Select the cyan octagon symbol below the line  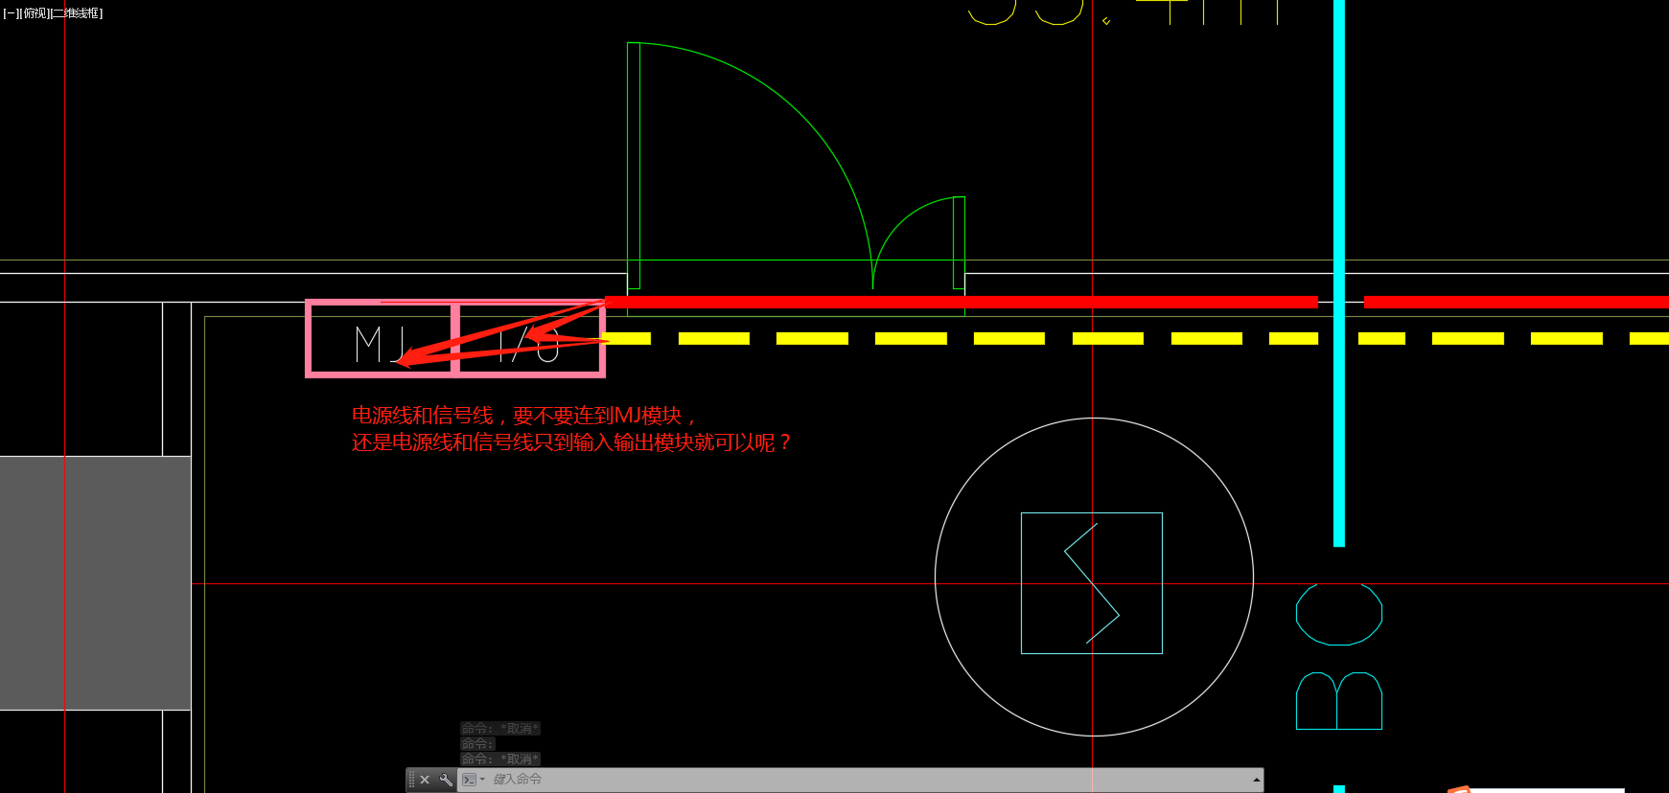(x=1339, y=613)
